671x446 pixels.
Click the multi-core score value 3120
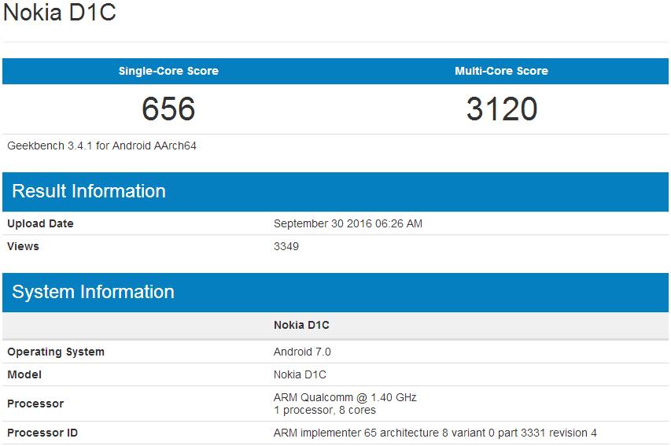coord(502,109)
